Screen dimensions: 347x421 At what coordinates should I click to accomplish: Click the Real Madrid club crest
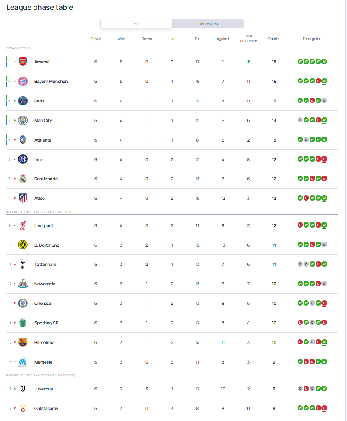(23, 179)
